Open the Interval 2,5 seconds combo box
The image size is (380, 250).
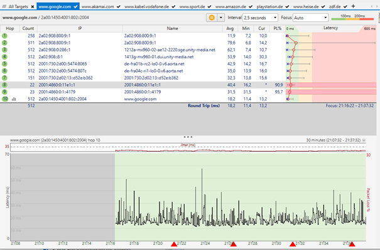[260, 18]
